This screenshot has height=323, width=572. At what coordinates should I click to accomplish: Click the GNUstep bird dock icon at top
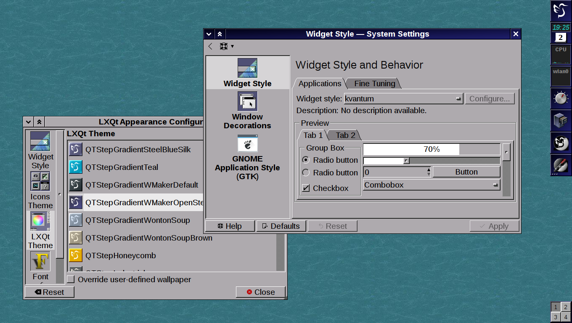click(561, 11)
